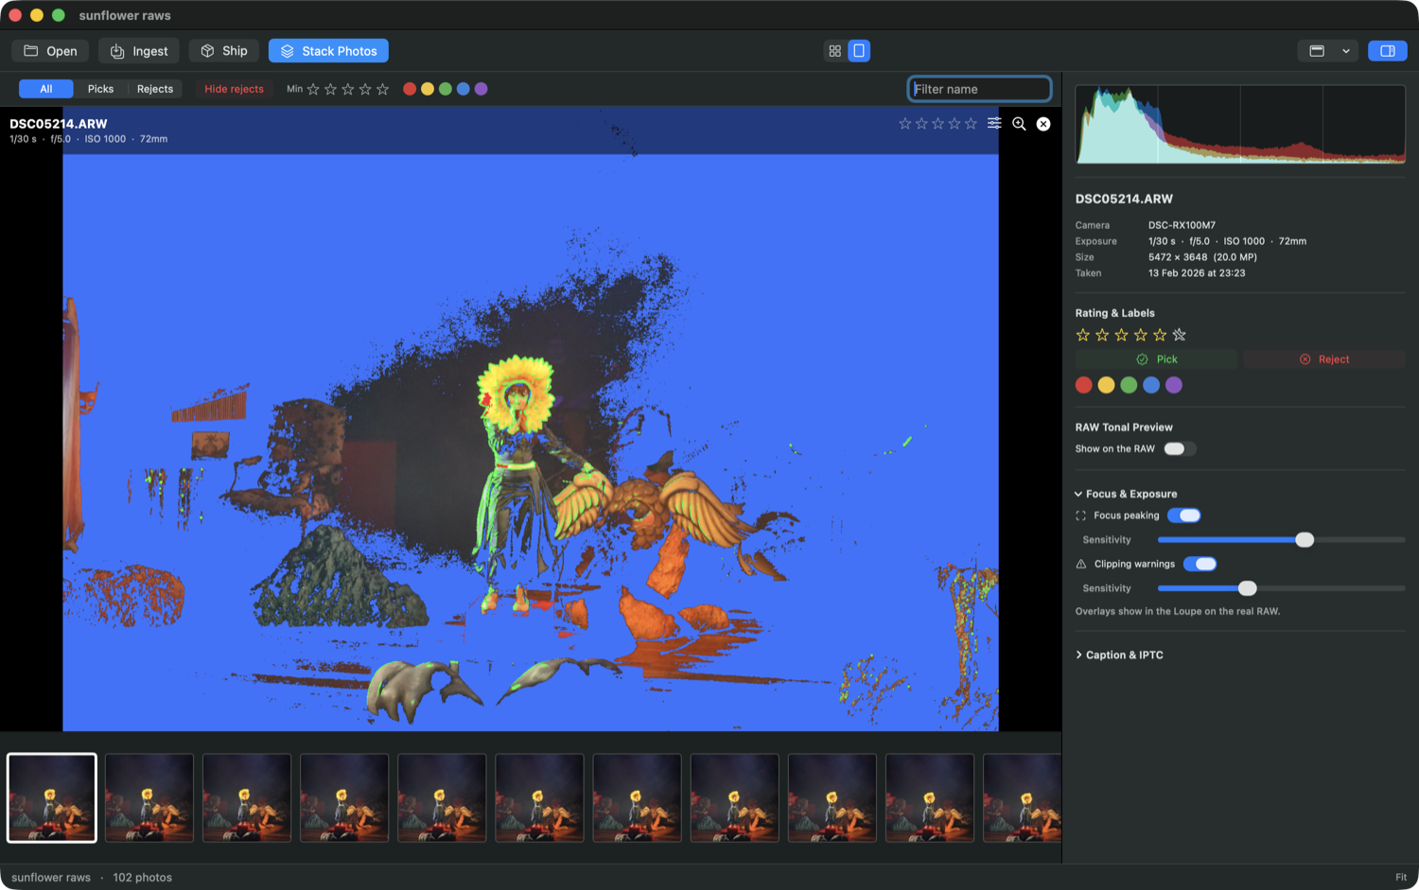Open a folder with Open button
The width and height of the screenshot is (1419, 890).
pyautogui.click(x=51, y=51)
